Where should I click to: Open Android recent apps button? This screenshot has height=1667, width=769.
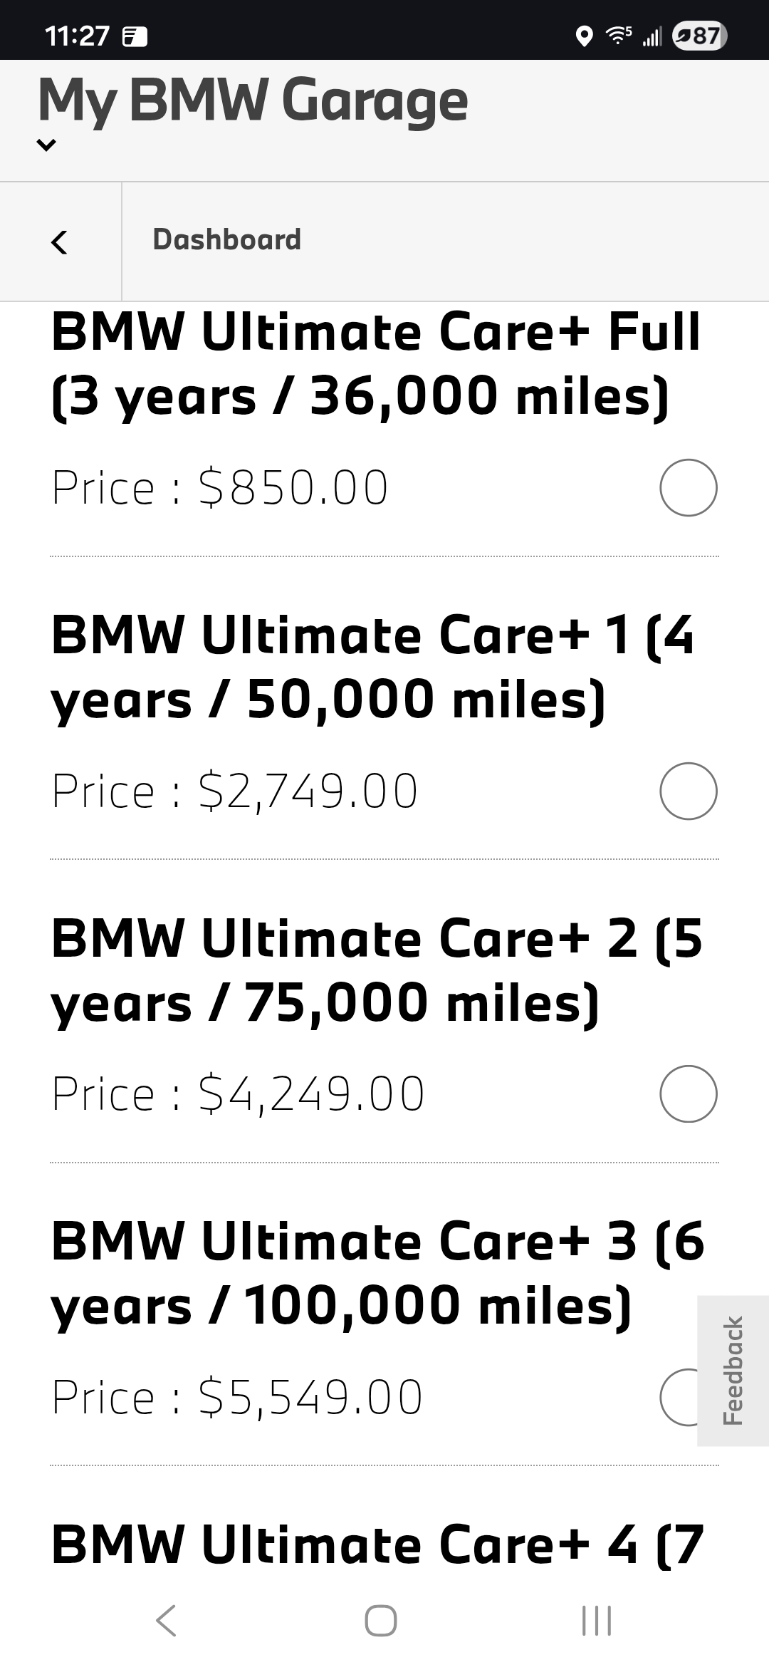click(596, 1621)
